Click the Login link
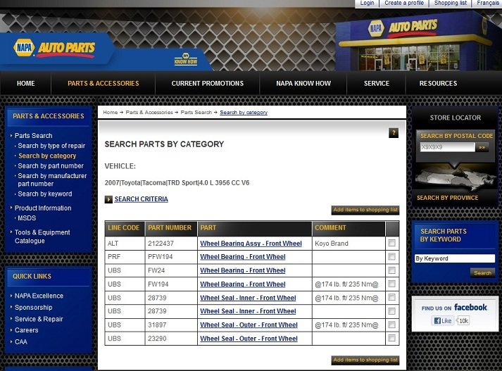502x371 pixels. [367, 4]
